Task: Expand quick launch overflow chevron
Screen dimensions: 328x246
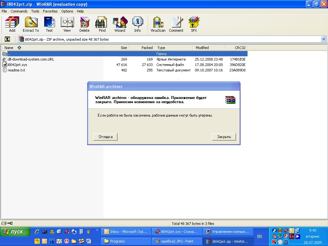Action: pyautogui.click(x=97, y=230)
